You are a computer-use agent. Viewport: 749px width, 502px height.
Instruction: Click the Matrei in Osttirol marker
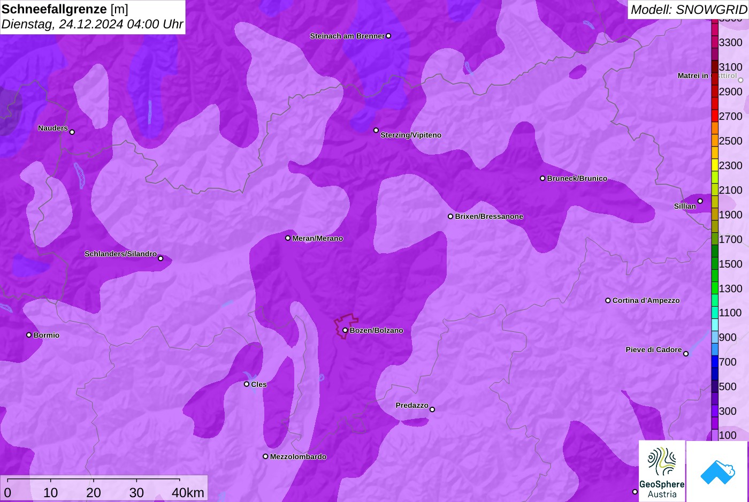740,80
